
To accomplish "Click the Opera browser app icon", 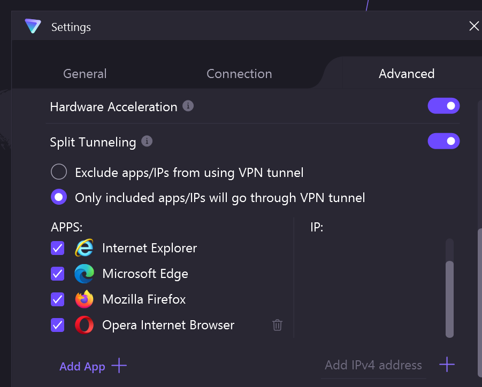I will pos(84,325).
